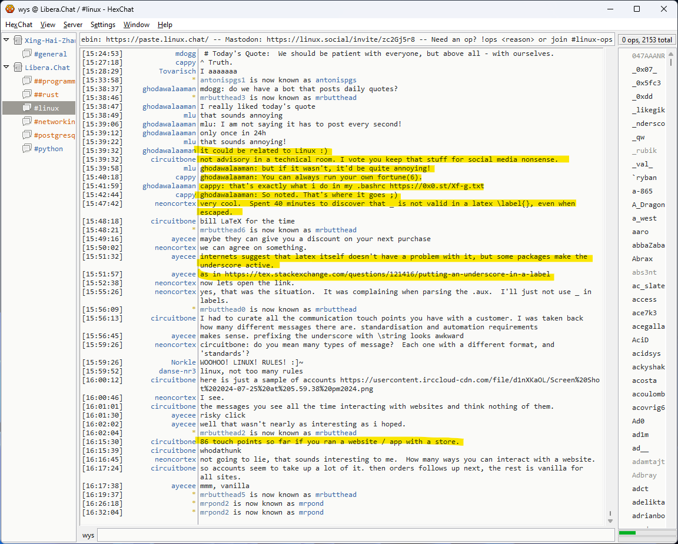Click the Xing-Hai-Zhai server icon
Viewport: 678px width, 544px height.
click(18, 41)
